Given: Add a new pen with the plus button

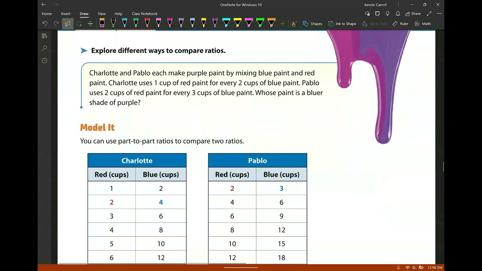Looking at the screenshot, I should point(282,24).
